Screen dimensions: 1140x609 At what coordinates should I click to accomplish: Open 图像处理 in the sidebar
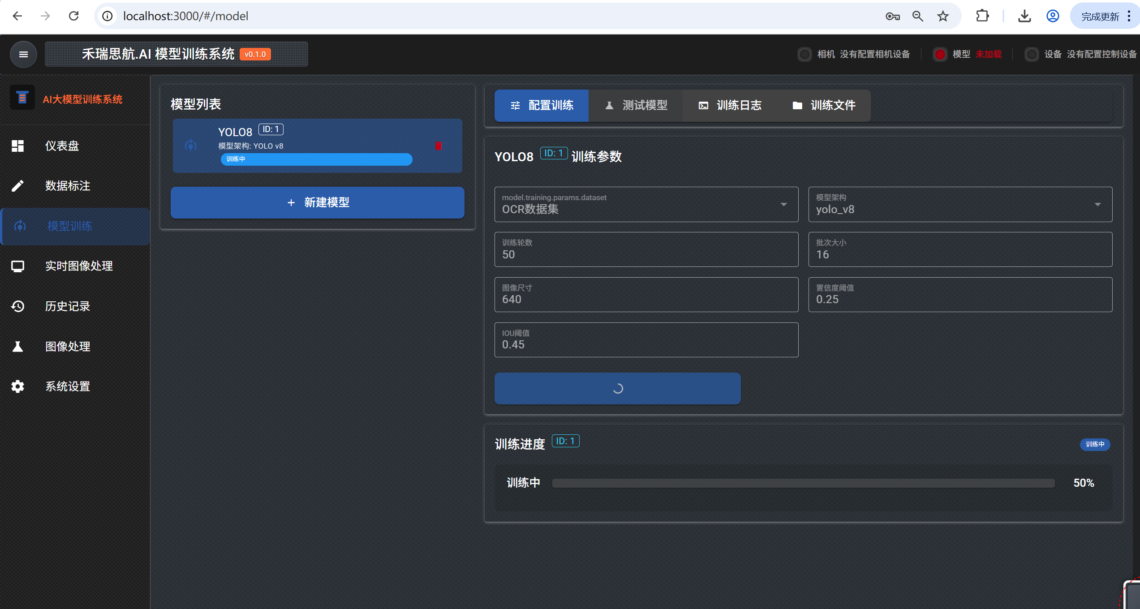pos(75,347)
